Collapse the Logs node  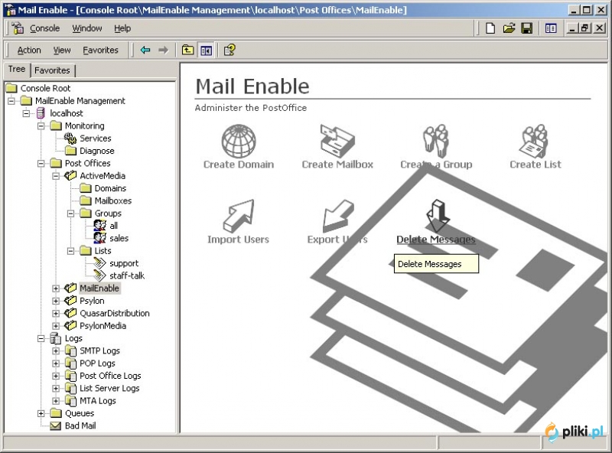(x=41, y=338)
